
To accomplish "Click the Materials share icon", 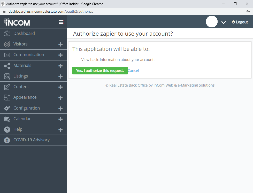I will [7, 66].
